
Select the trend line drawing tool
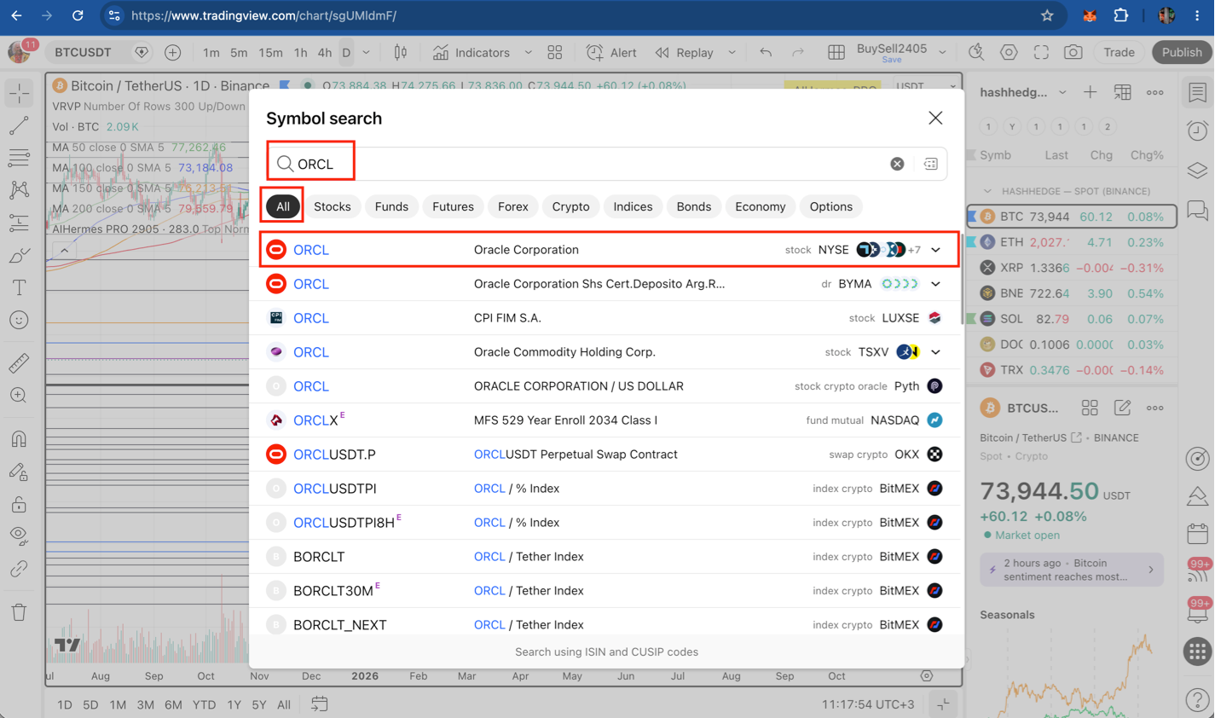19,125
